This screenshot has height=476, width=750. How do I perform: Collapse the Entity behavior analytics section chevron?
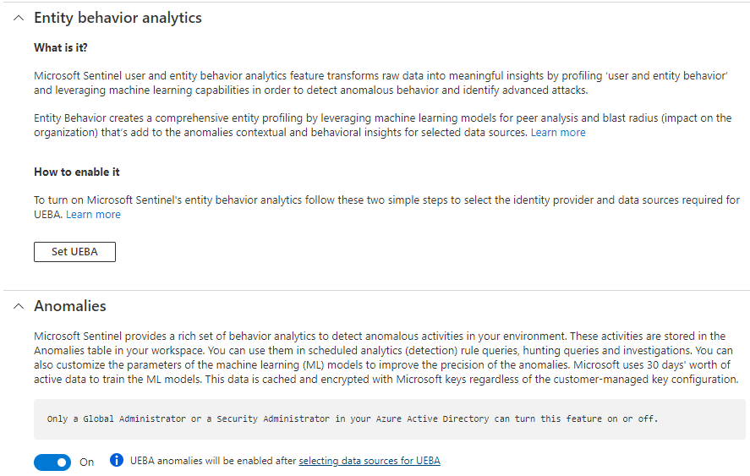[x=19, y=18]
